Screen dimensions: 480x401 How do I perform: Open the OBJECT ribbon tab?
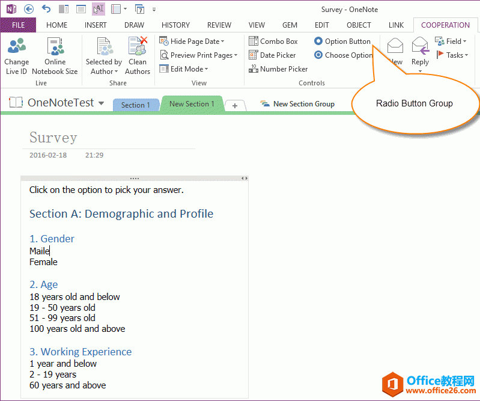click(359, 25)
